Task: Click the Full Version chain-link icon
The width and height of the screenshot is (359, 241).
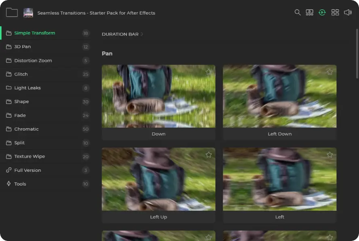Action: [9, 170]
